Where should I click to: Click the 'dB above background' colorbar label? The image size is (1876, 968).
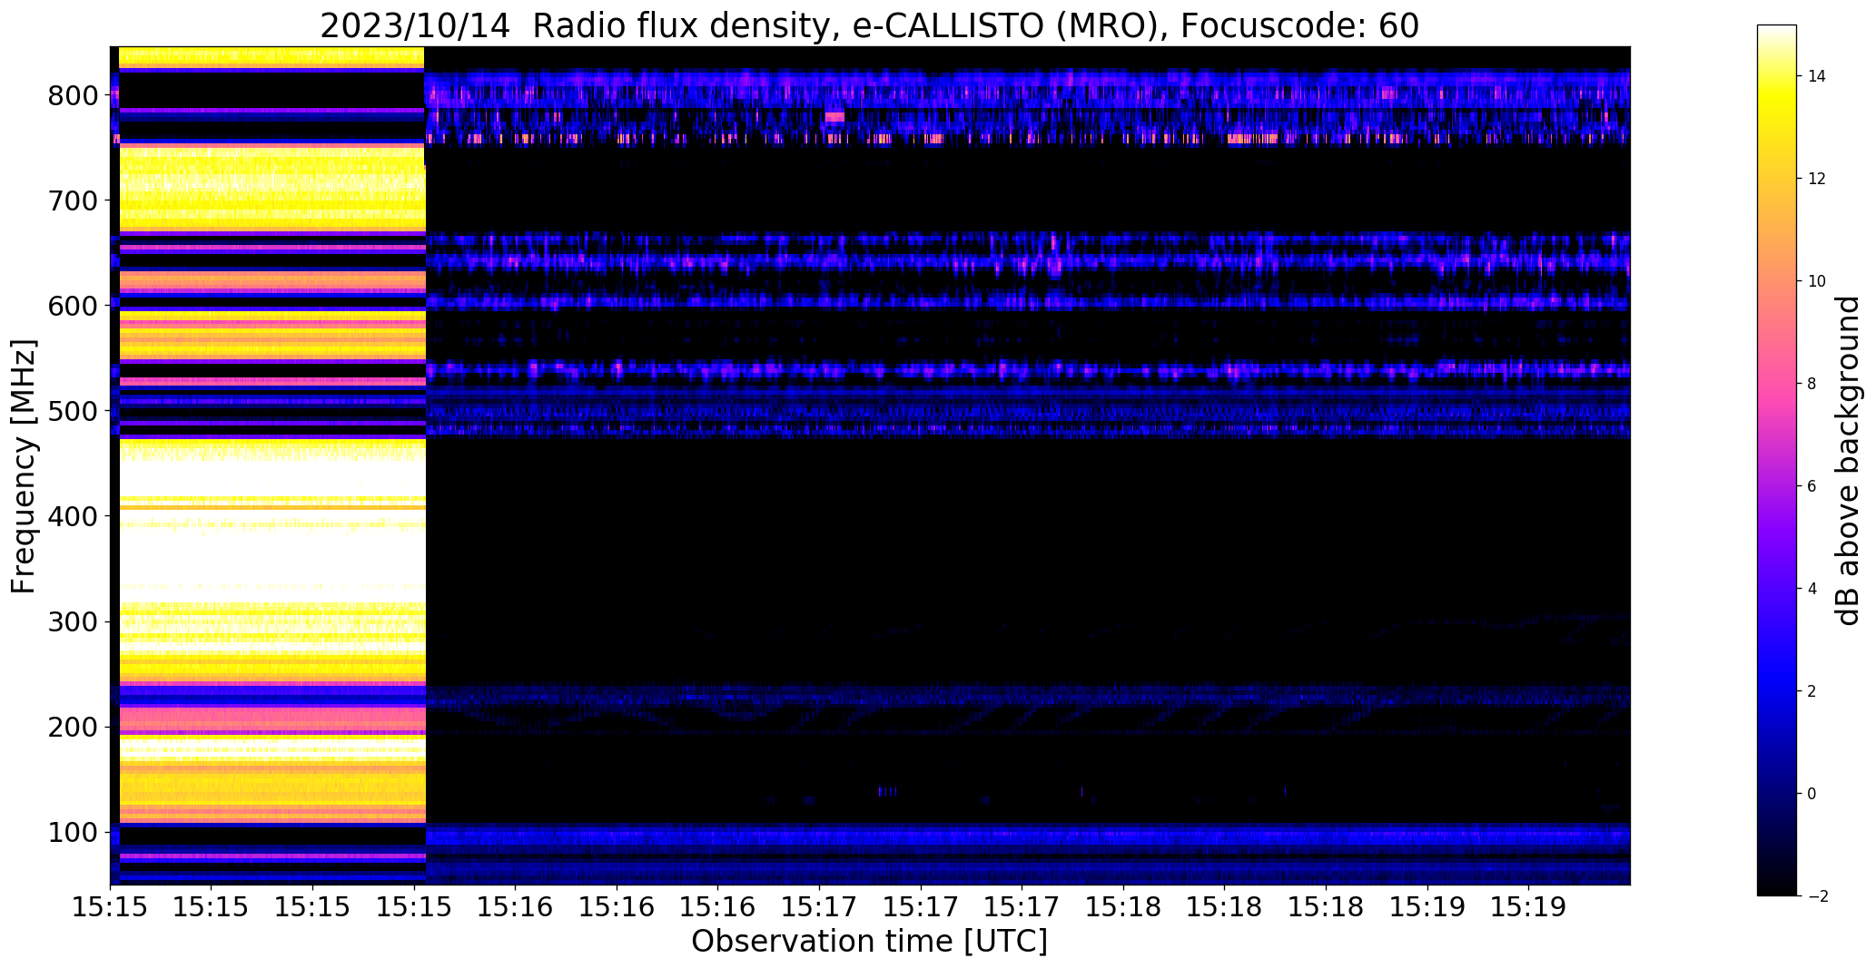pos(1848,461)
